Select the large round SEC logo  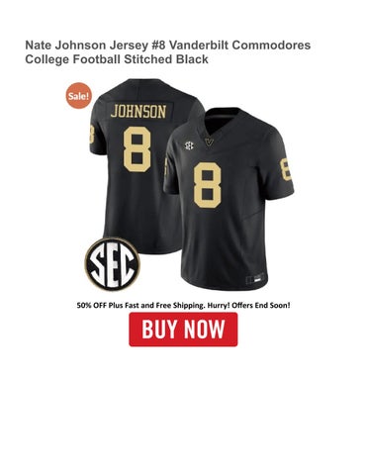[113, 264]
